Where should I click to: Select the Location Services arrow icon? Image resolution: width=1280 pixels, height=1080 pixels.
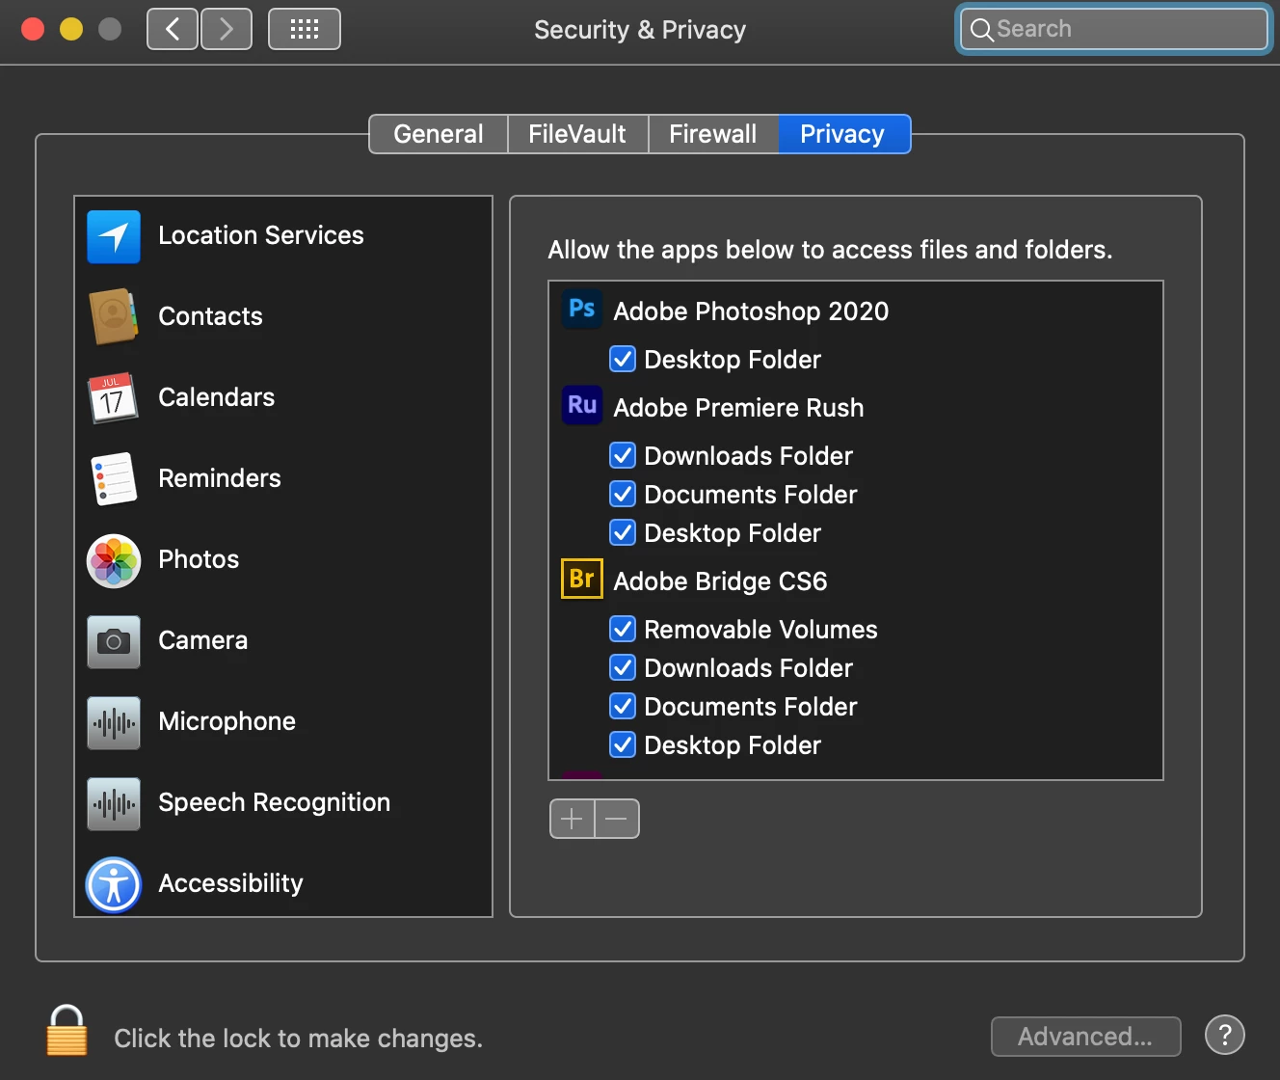pyautogui.click(x=114, y=236)
